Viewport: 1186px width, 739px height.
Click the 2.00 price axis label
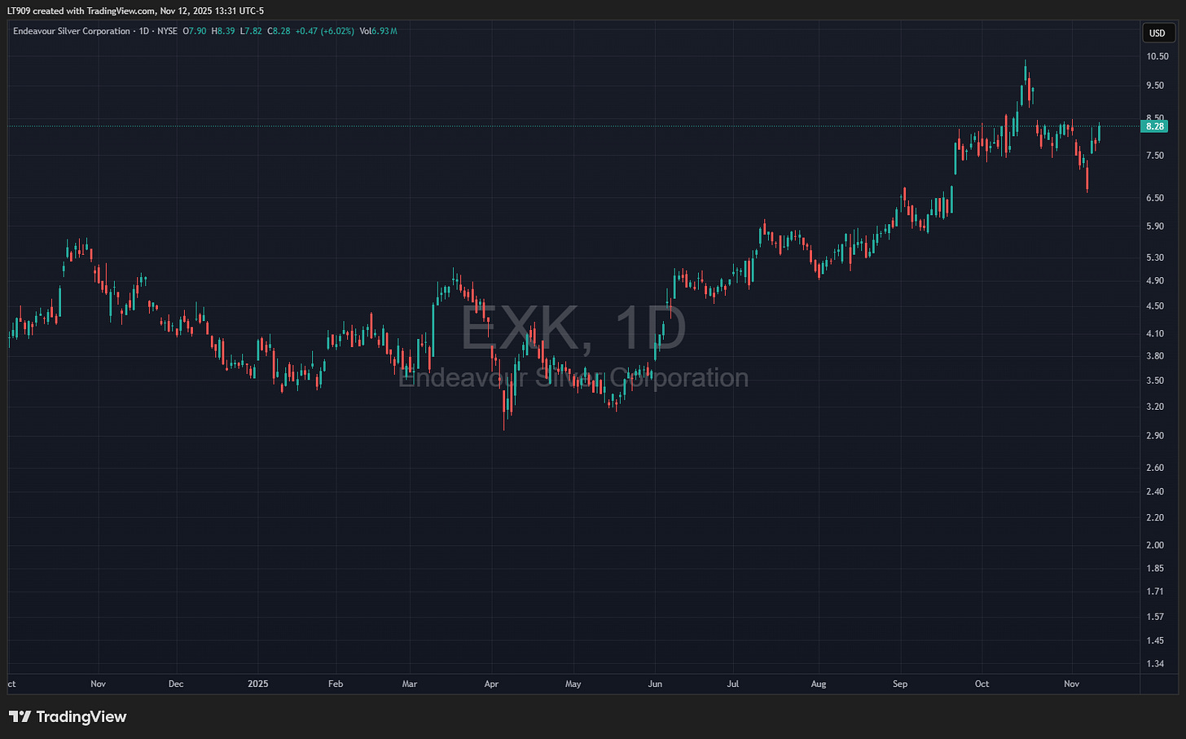[x=1155, y=545]
